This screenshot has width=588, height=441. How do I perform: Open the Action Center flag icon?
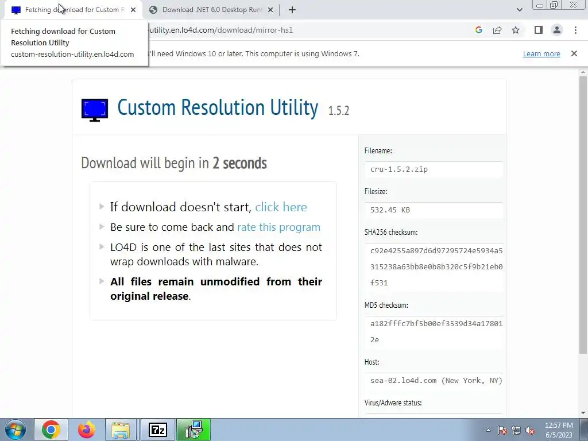coord(502,431)
